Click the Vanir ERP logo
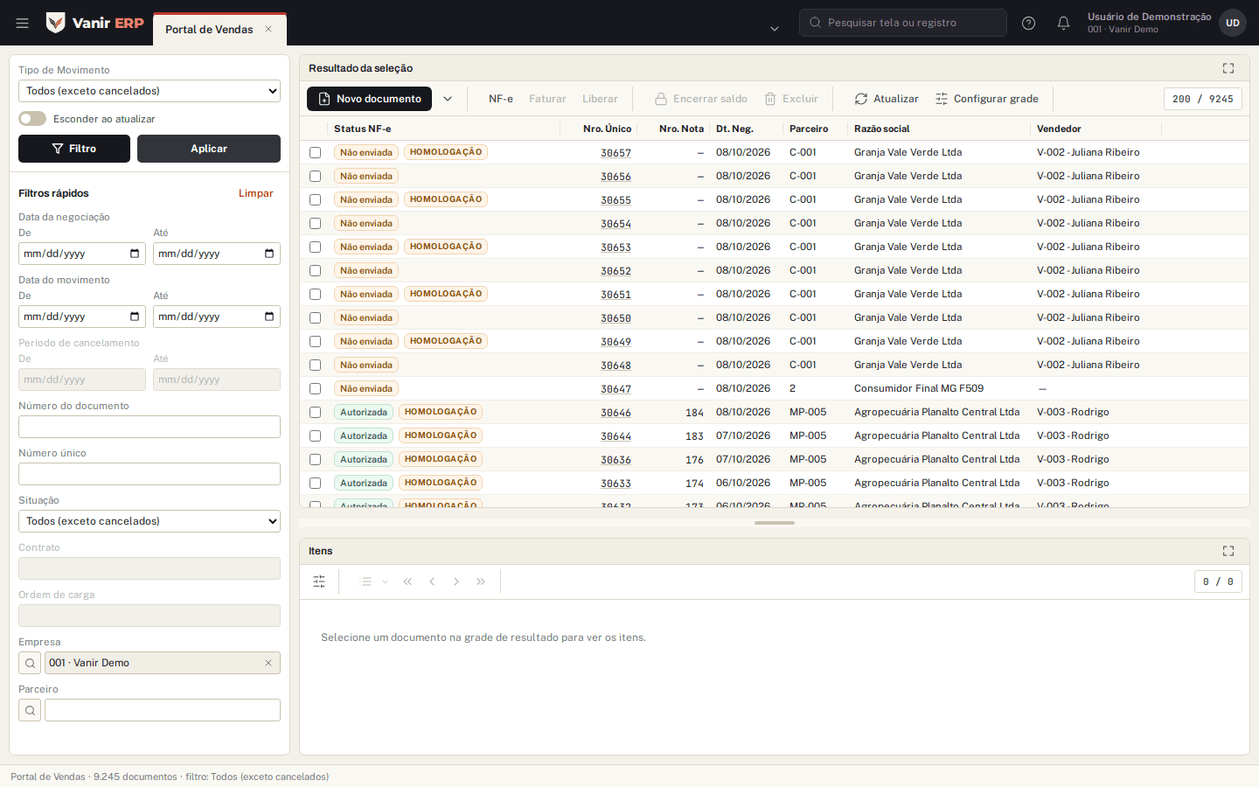This screenshot has height=787, width=1259. [x=94, y=23]
